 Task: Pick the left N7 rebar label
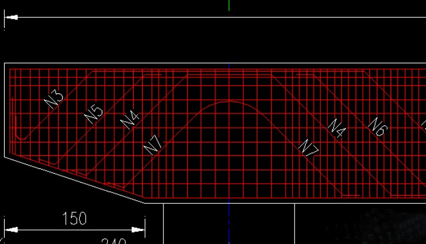(153, 144)
